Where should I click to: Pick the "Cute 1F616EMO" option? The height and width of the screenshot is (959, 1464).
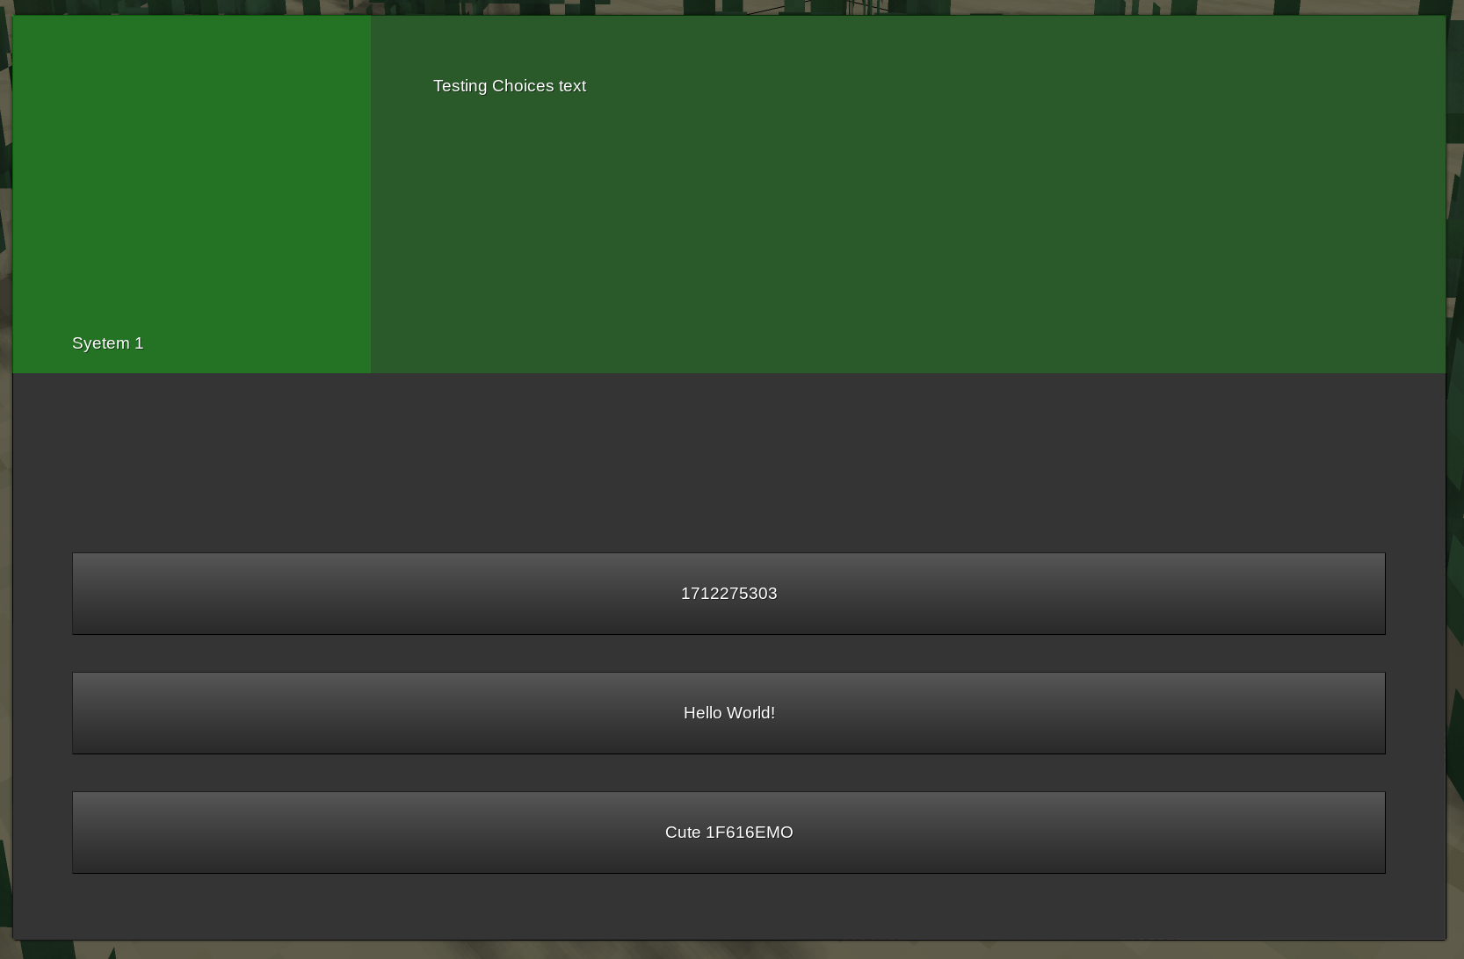728,833
